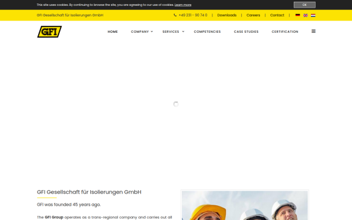Screen dimensions: 352x220
Task: Go to the Home menu item
Action: (113, 32)
